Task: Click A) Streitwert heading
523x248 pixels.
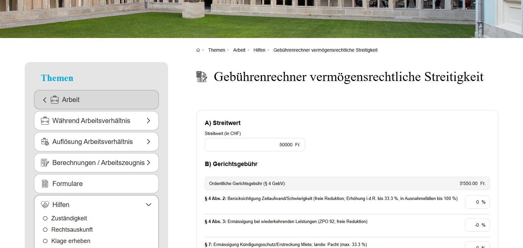Action: 222,123
